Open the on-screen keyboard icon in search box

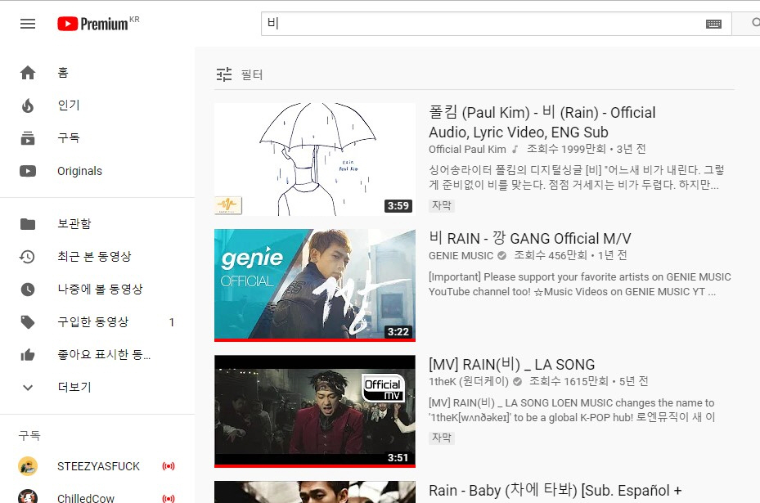[x=713, y=24]
